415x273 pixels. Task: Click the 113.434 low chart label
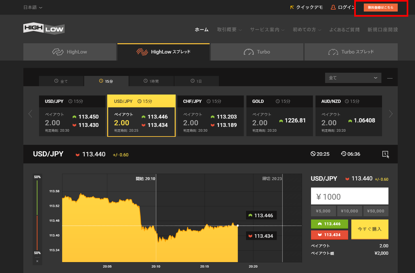261,236
